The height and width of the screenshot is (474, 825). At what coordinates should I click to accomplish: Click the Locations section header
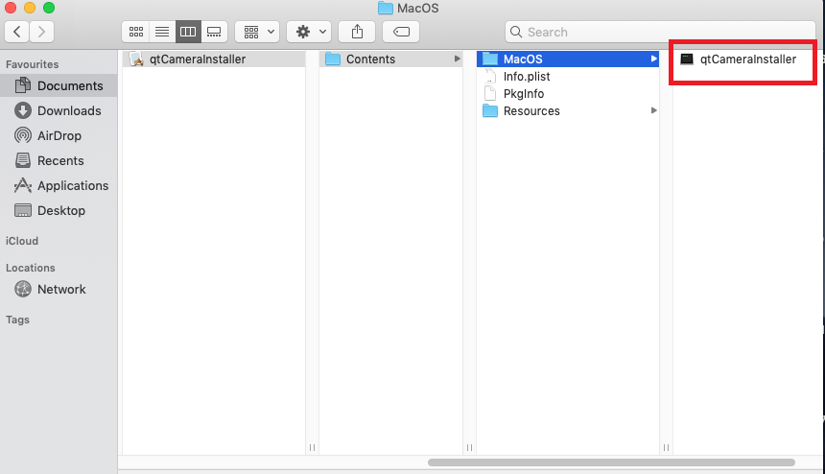coord(31,268)
